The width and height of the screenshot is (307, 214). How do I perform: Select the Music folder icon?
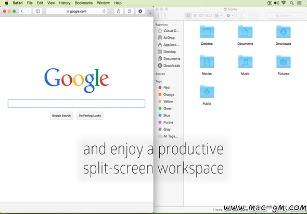pos(245,62)
